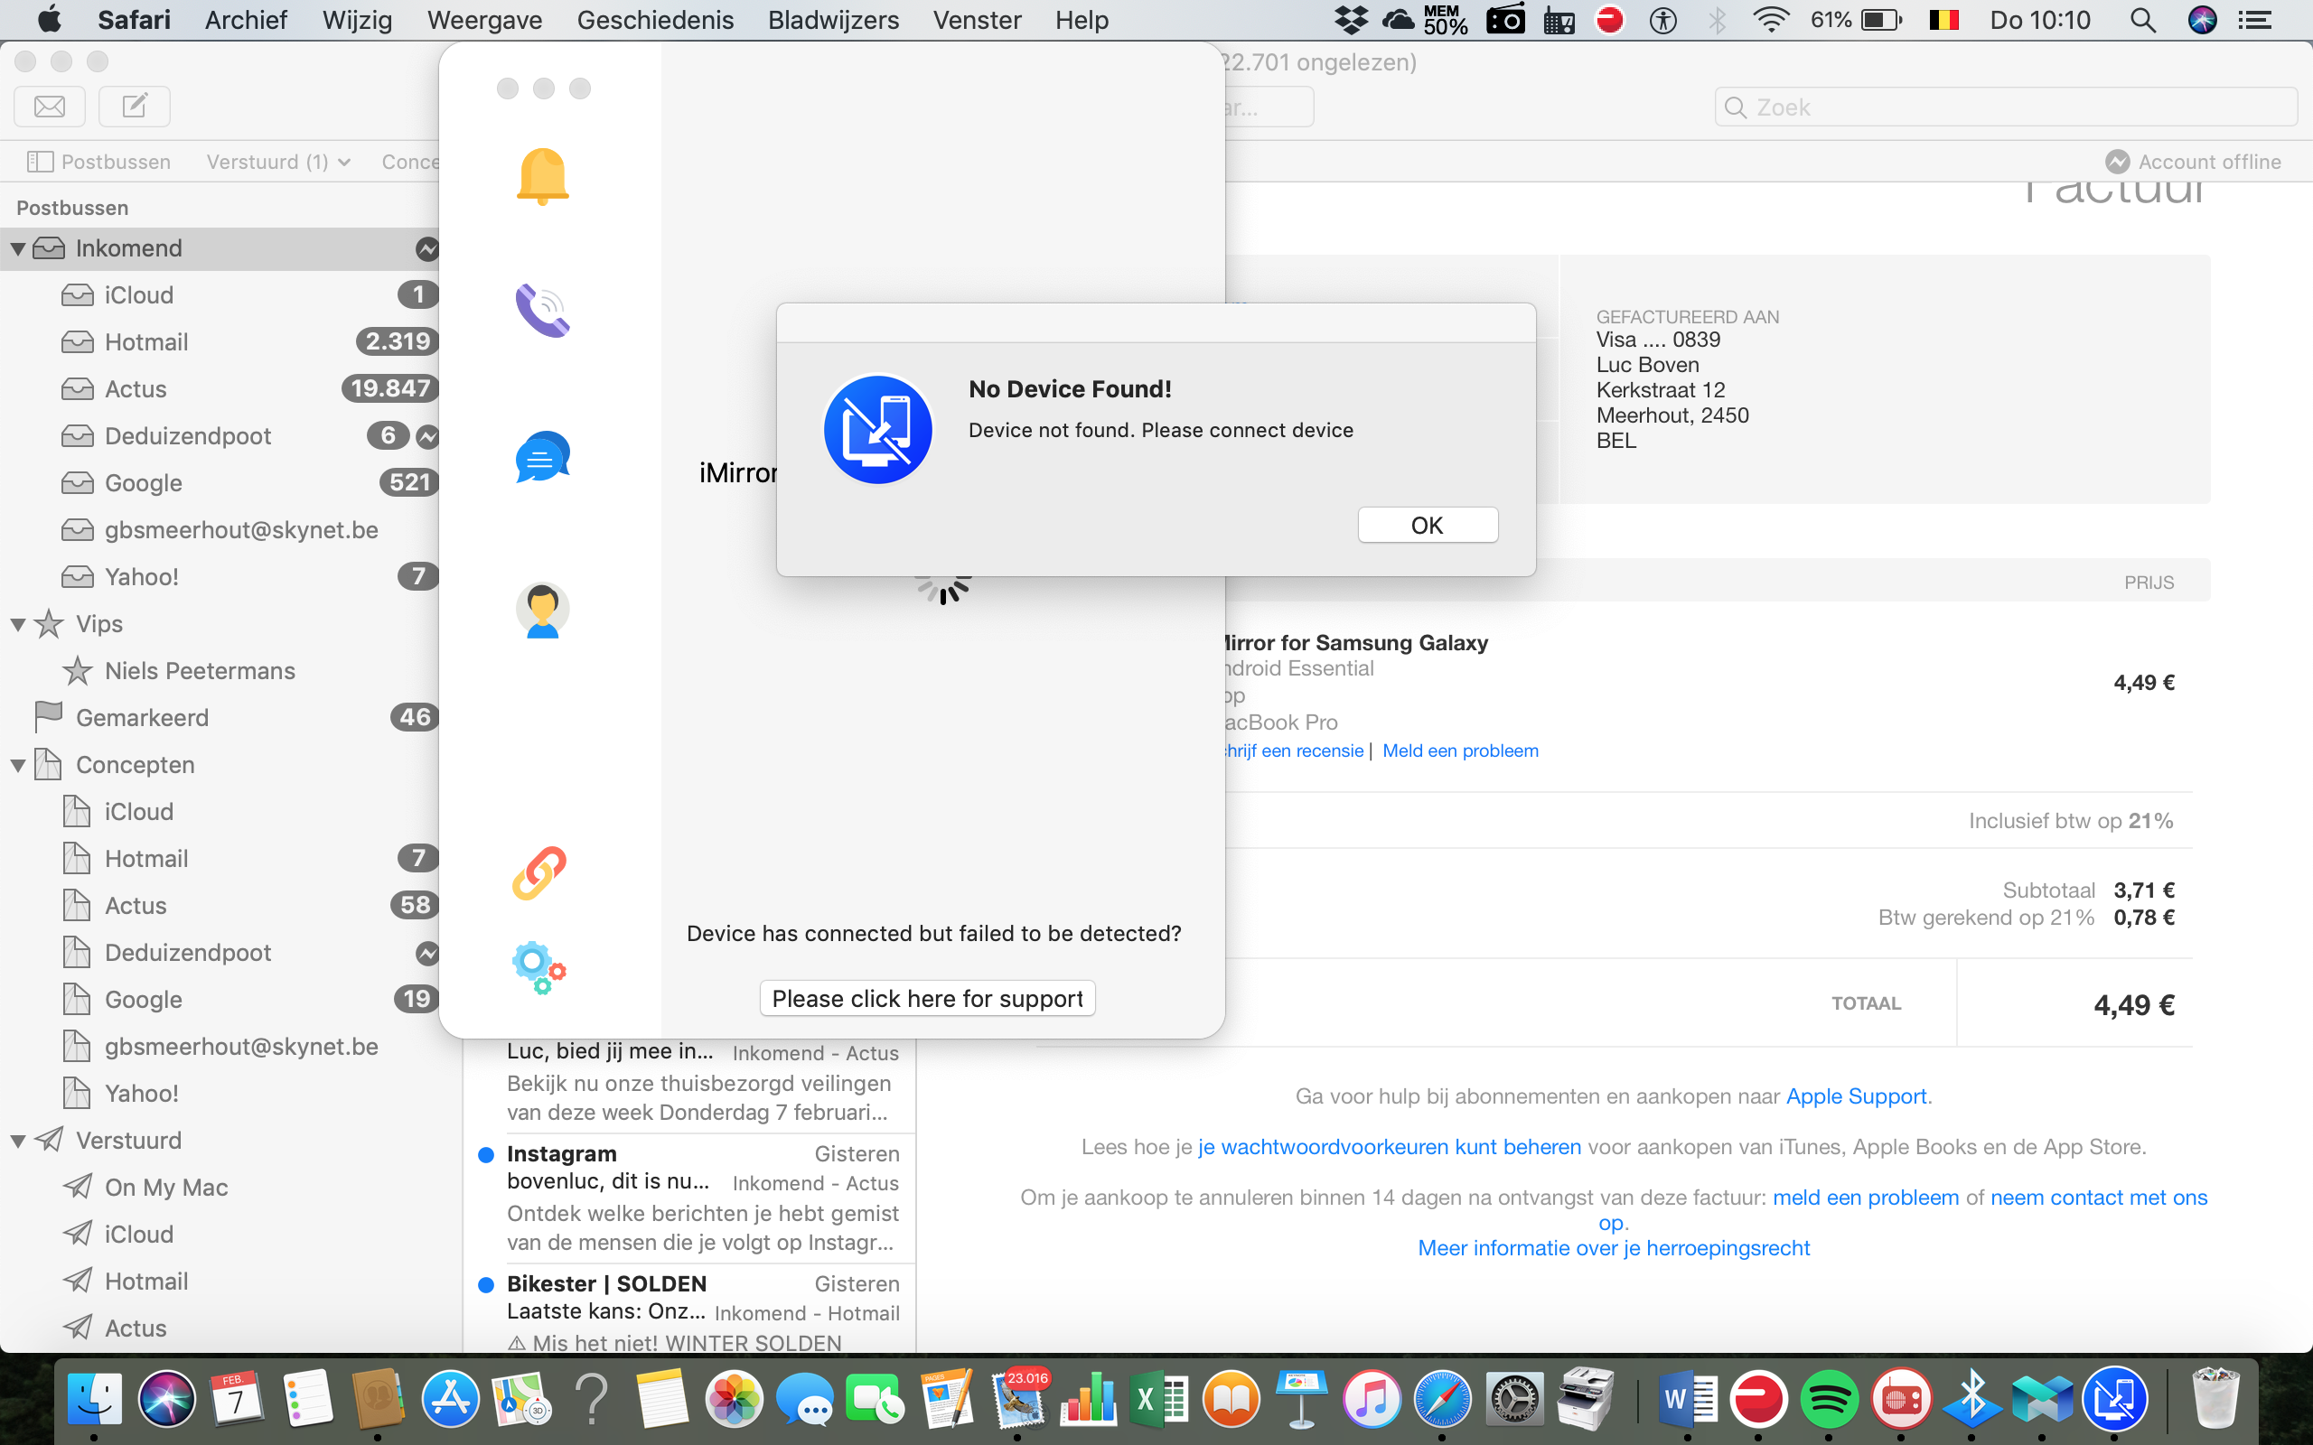Open the Verstuurd (1) dropdown in favorites bar
Image resolution: width=2313 pixels, height=1445 pixels.
278,162
